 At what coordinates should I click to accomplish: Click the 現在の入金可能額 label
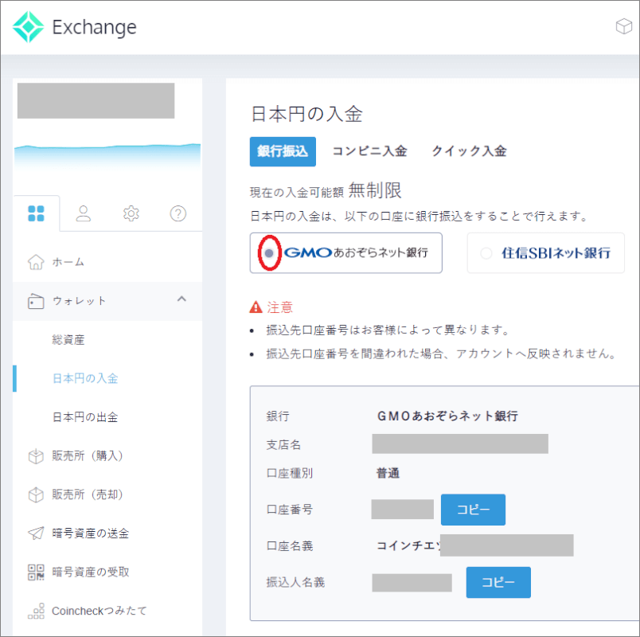pyautogui.click(x=297, y=192)
